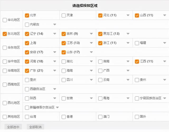Check the 新疆维吾尔自治区 checkbox
Screen dimensions: 169x132
tap(27, 108)
